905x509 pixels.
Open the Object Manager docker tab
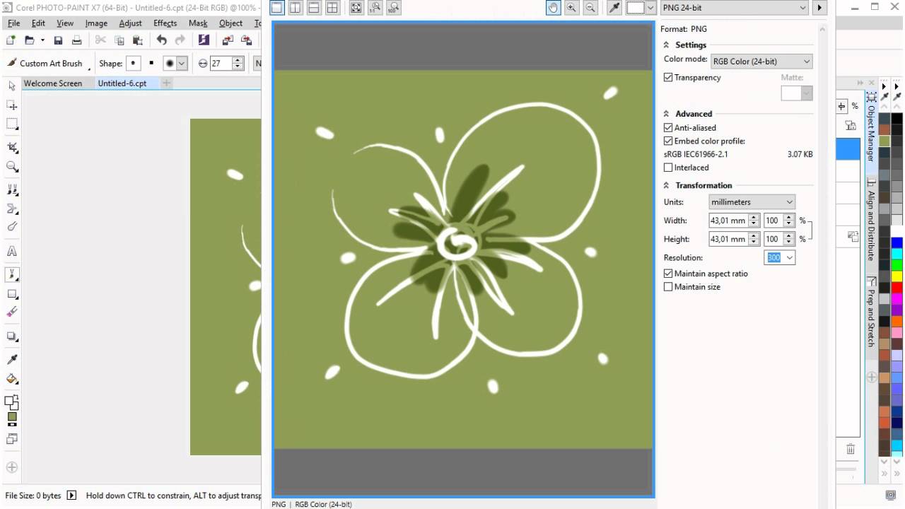[x=871, y=128]
